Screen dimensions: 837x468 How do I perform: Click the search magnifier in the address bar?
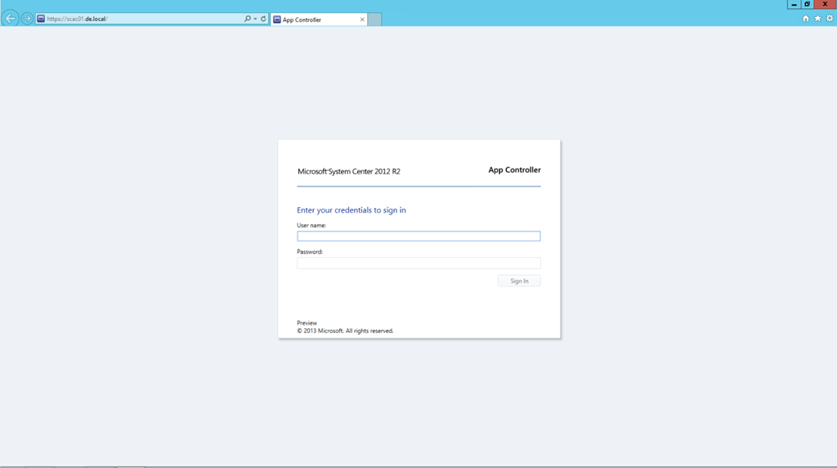(248, 19)
